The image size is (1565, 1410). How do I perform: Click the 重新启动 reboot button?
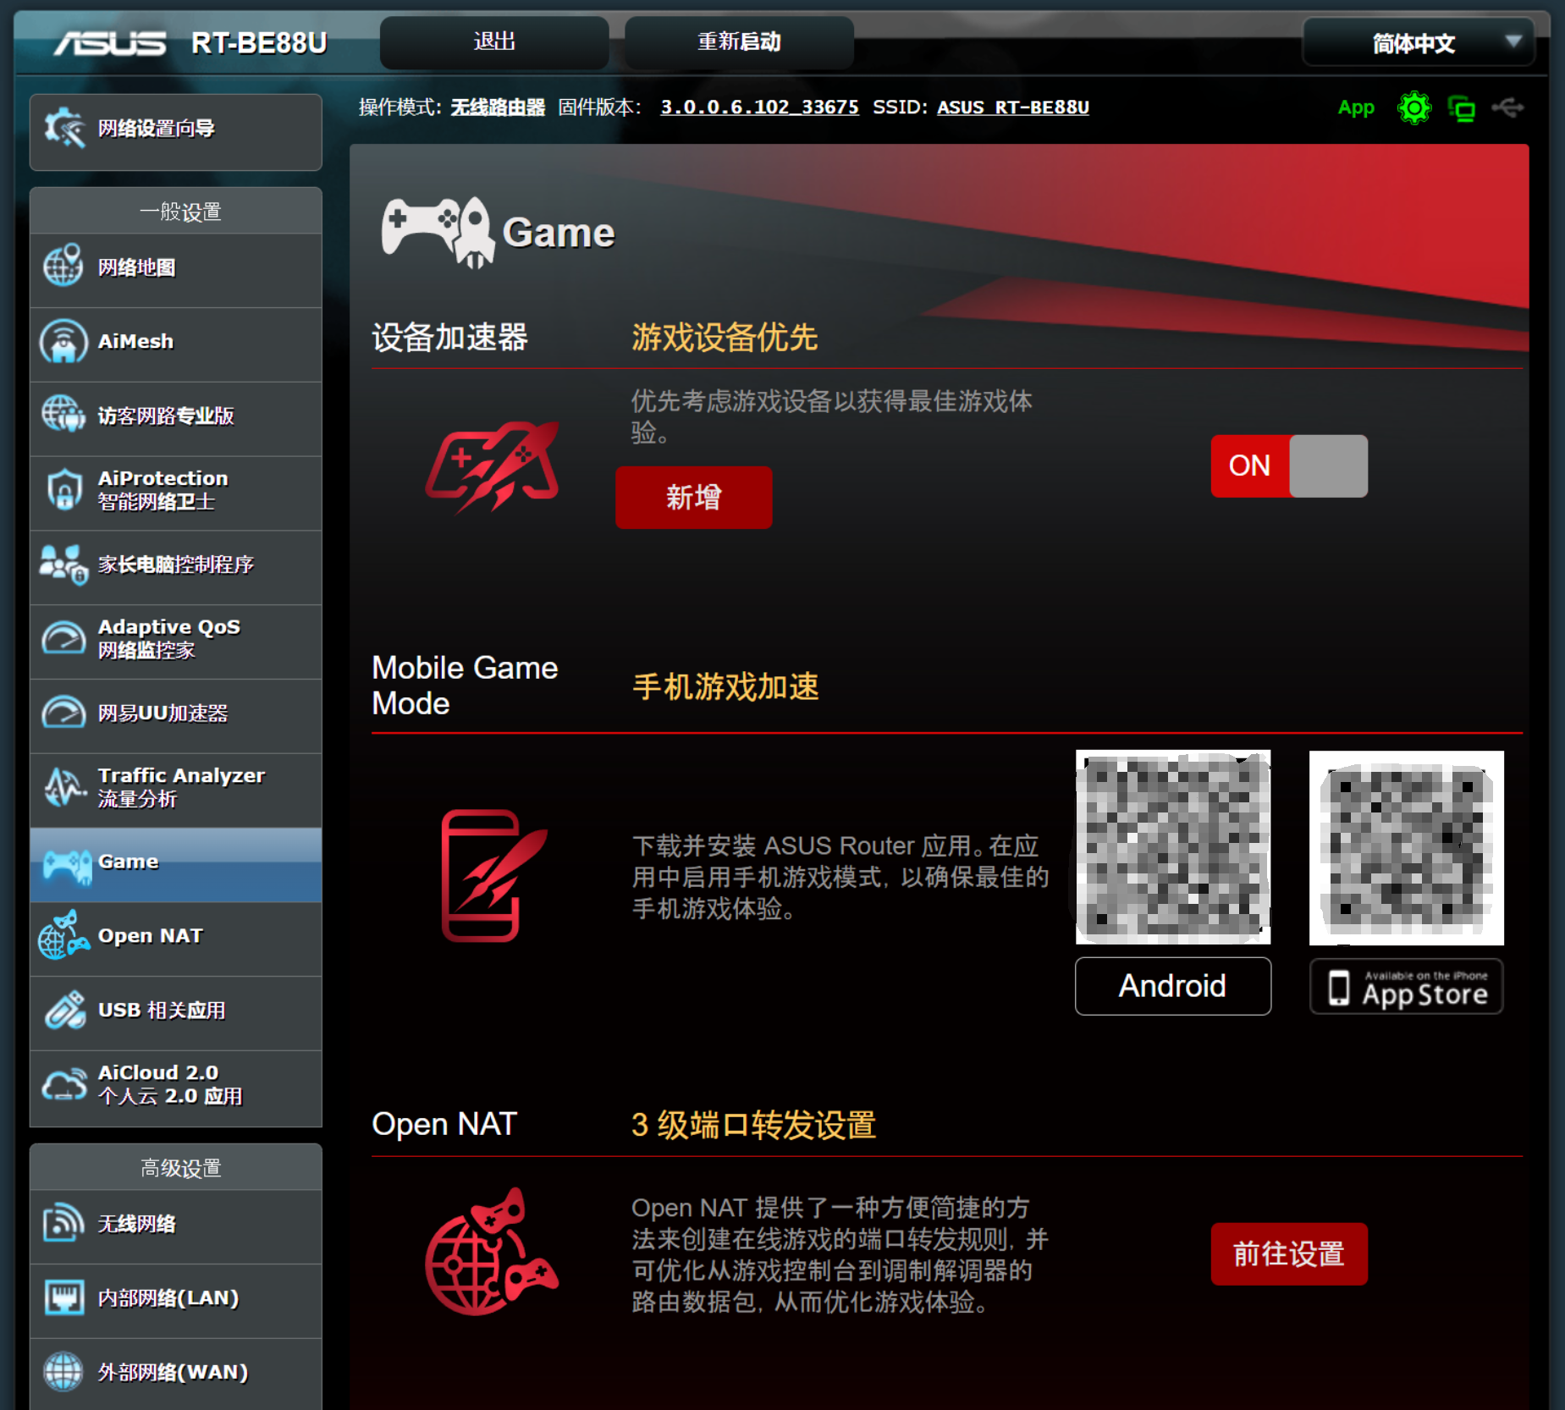738,41
